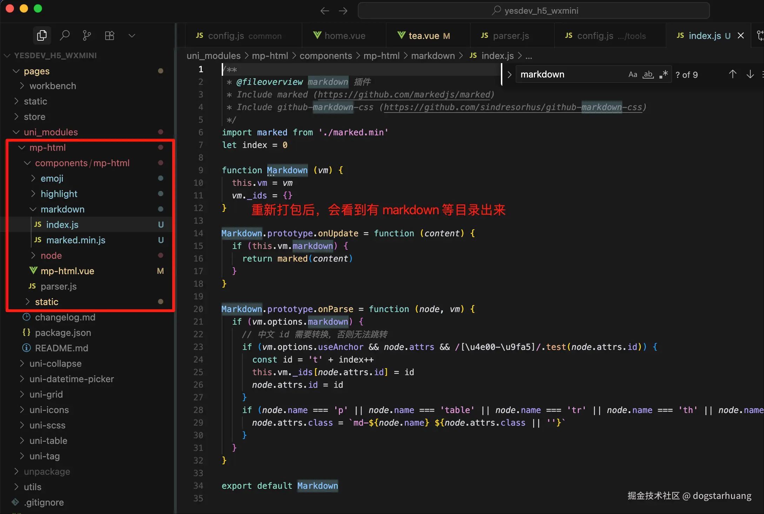
Task: Switch to the tea.vue tab
Action: [x=424, y=36]
